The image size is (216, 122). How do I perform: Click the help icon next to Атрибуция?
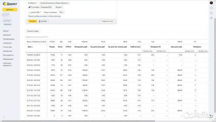(x=37, y=3)
